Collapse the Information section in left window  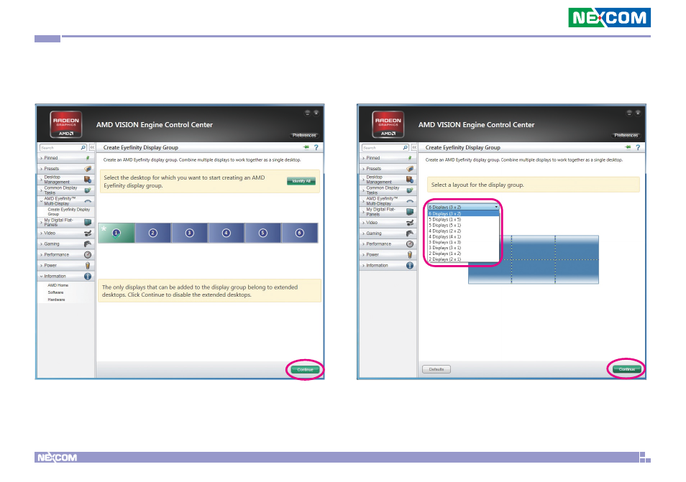(x=41, y=276)
